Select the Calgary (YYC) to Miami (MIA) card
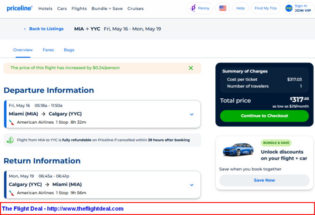The height and width of the screenshot is (215, 315). point(102,185)
